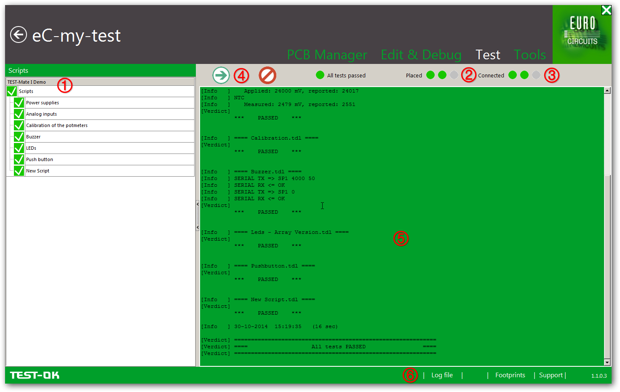Click the Connected label
Screen dimensions: 620x392
coord(491,75)
